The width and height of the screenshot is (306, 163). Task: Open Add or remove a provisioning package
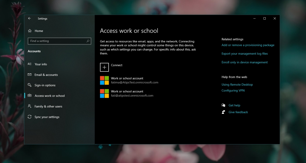(248, 45)
